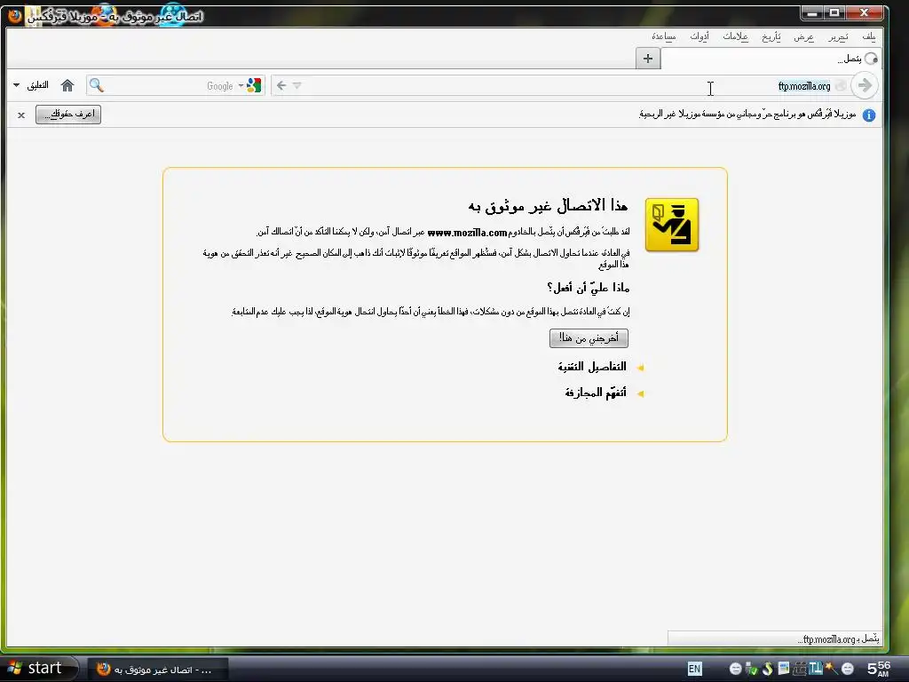Click the magnifying glass search icon
The height and width of the screenshot is (682, 909).
coord(97,86)
